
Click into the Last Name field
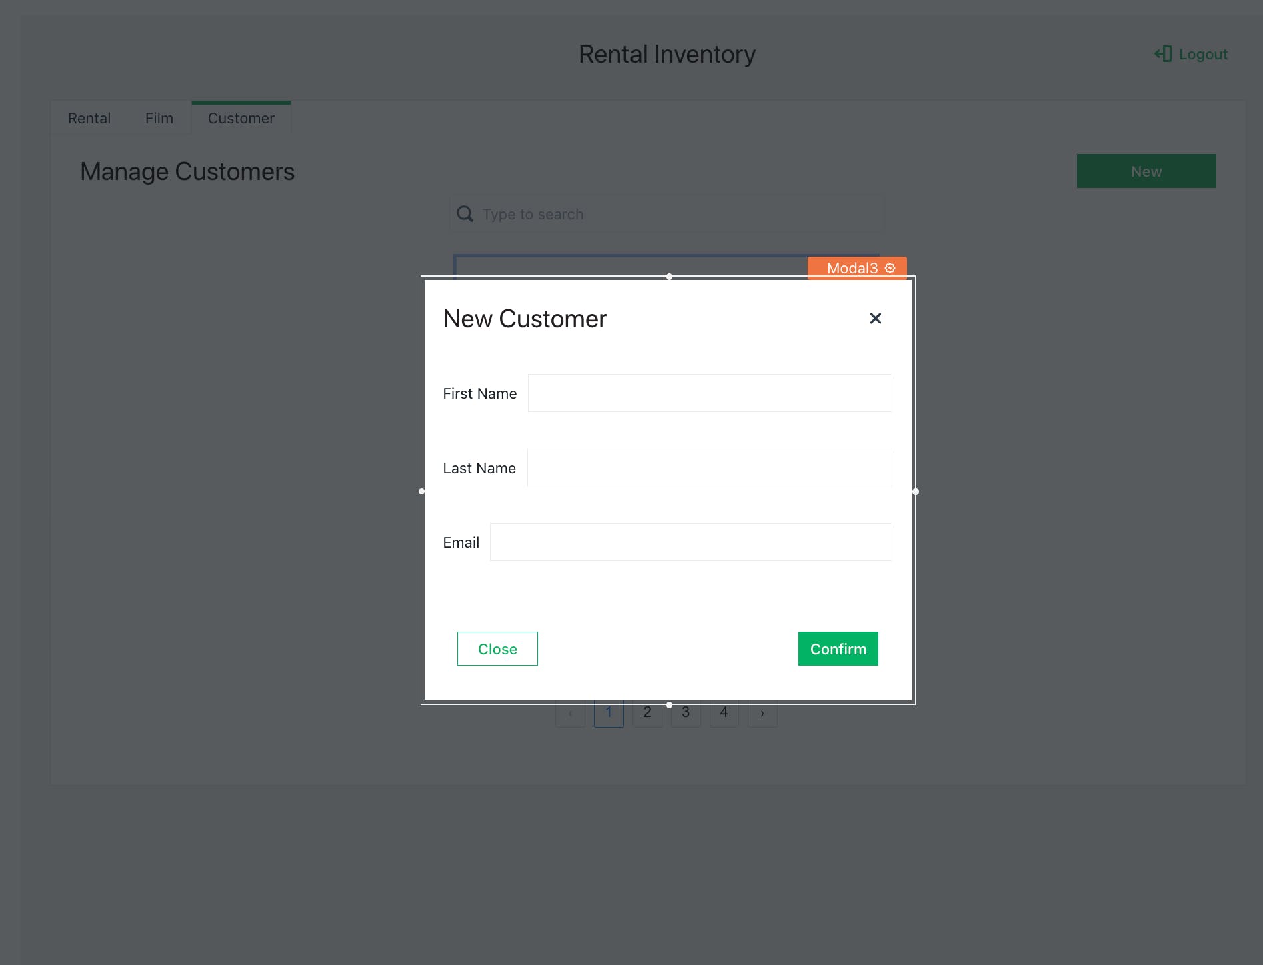pyautogui.click(x=710, y=468)
